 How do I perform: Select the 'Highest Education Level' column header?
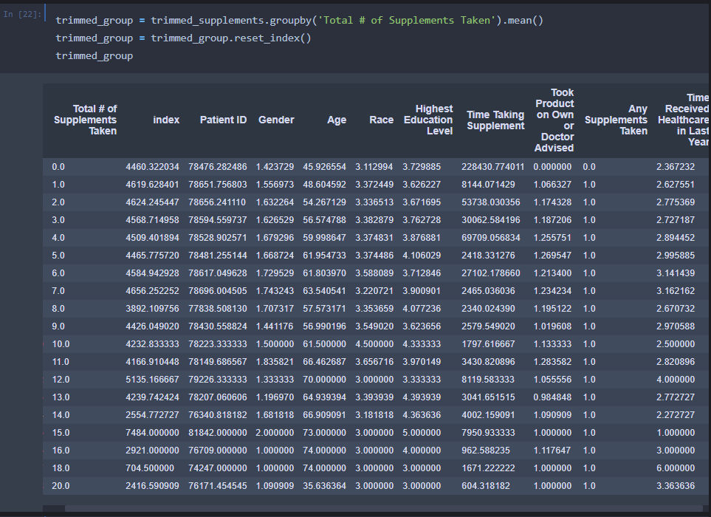pyautogui.click(x=428, y=120)
